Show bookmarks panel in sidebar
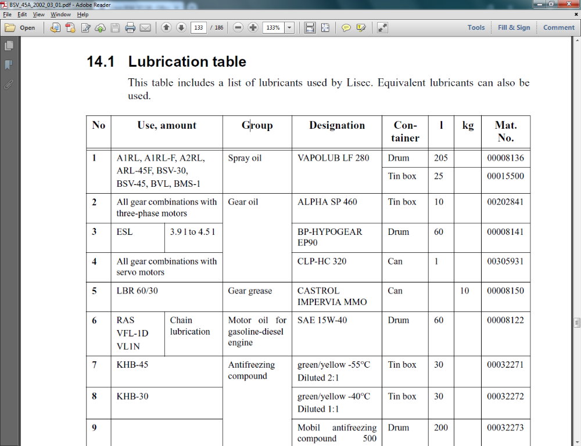This screenshot has height=446, width=581. coord(9,65)
